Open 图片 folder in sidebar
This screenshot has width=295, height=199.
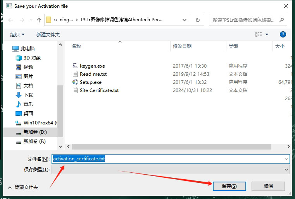24,77
